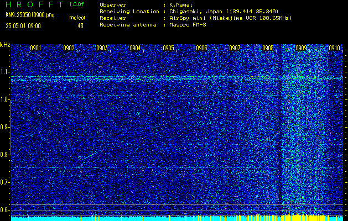The height and width of the screenshot is (221, 348).
Task: Click the 0.8 frequency axis label
Action: coord(4,155)
